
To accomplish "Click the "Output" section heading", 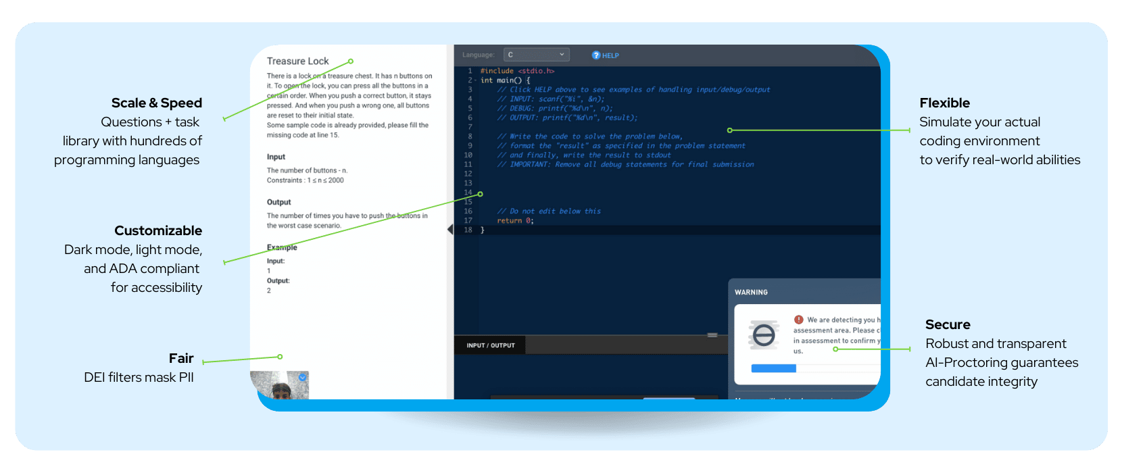I will 278,202.
